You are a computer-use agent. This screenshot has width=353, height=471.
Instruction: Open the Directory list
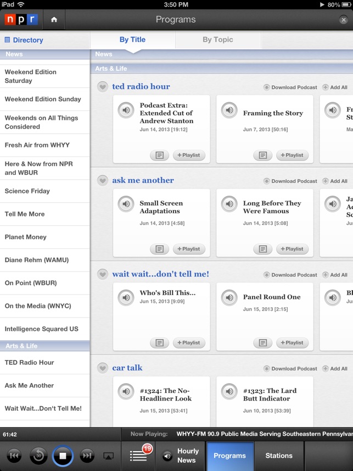tap(24, 40)
